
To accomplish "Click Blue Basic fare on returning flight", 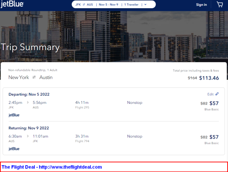I will 212,143.
